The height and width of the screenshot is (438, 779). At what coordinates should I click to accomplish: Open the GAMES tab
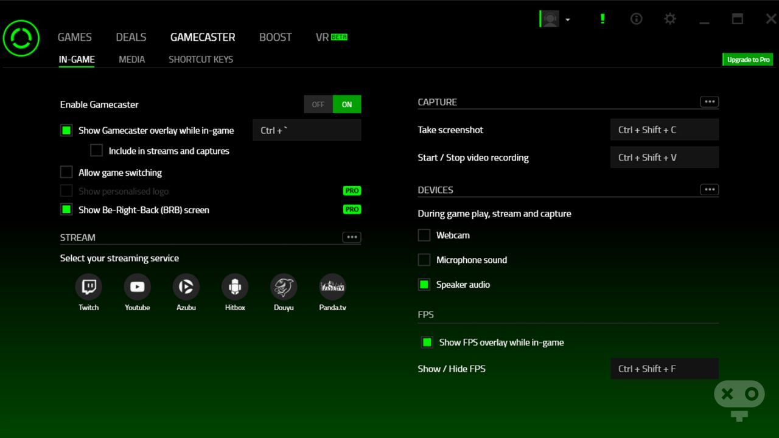coord(75,37)
